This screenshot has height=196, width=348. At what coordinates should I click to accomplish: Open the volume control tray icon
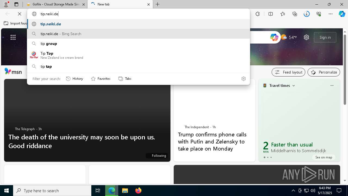coord(313,191)
